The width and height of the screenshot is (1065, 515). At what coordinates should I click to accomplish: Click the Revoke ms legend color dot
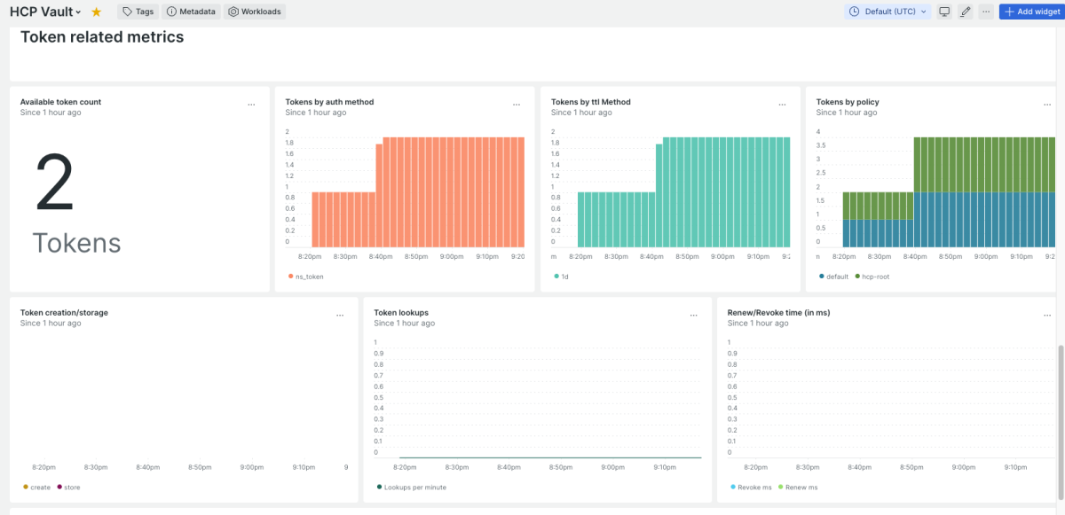point(732,488)
